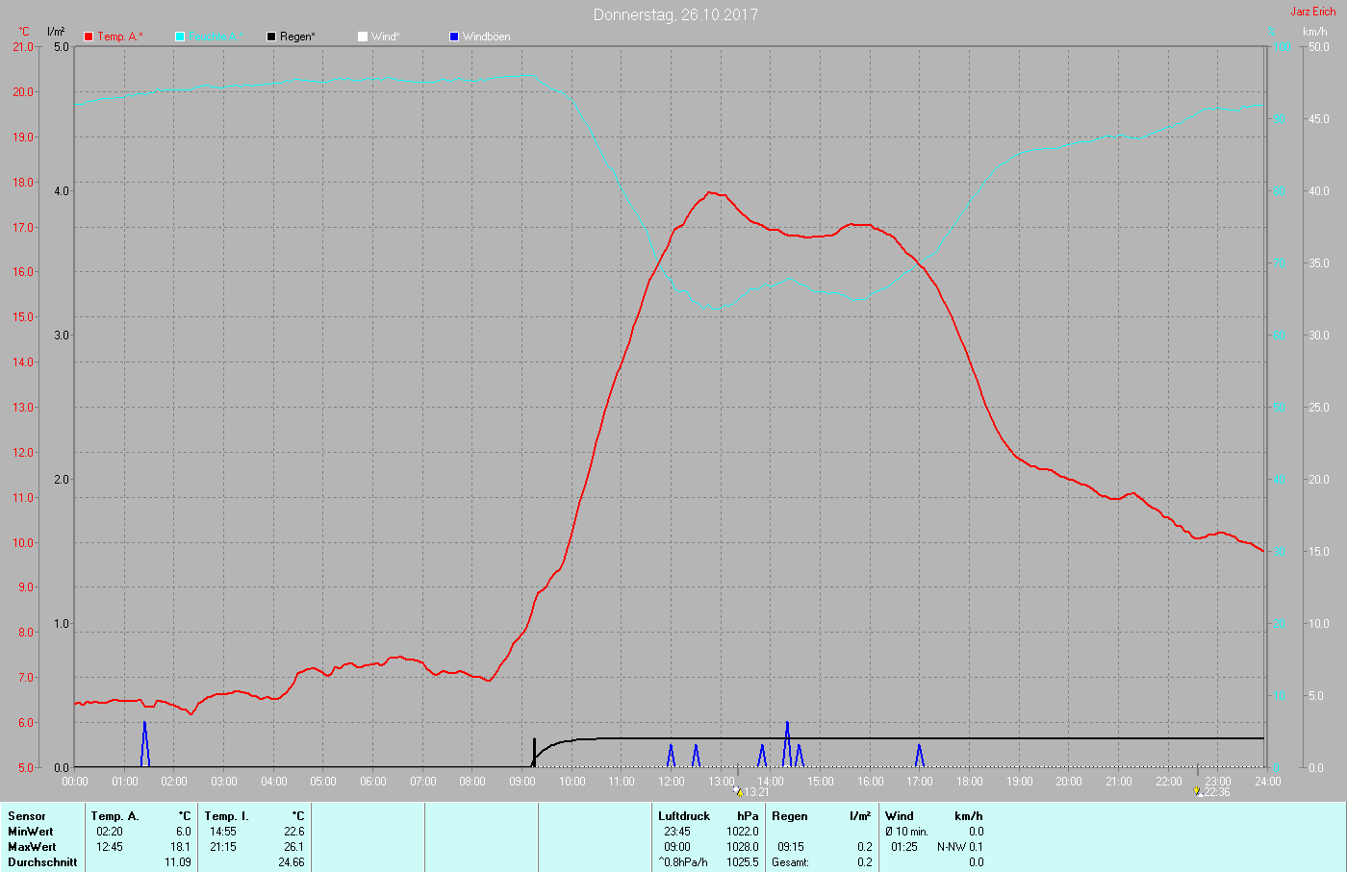Click the Temp. I. column header

(x=226, y=816)
